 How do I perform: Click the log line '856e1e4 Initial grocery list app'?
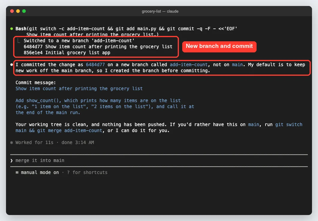(x=67, y=53)
